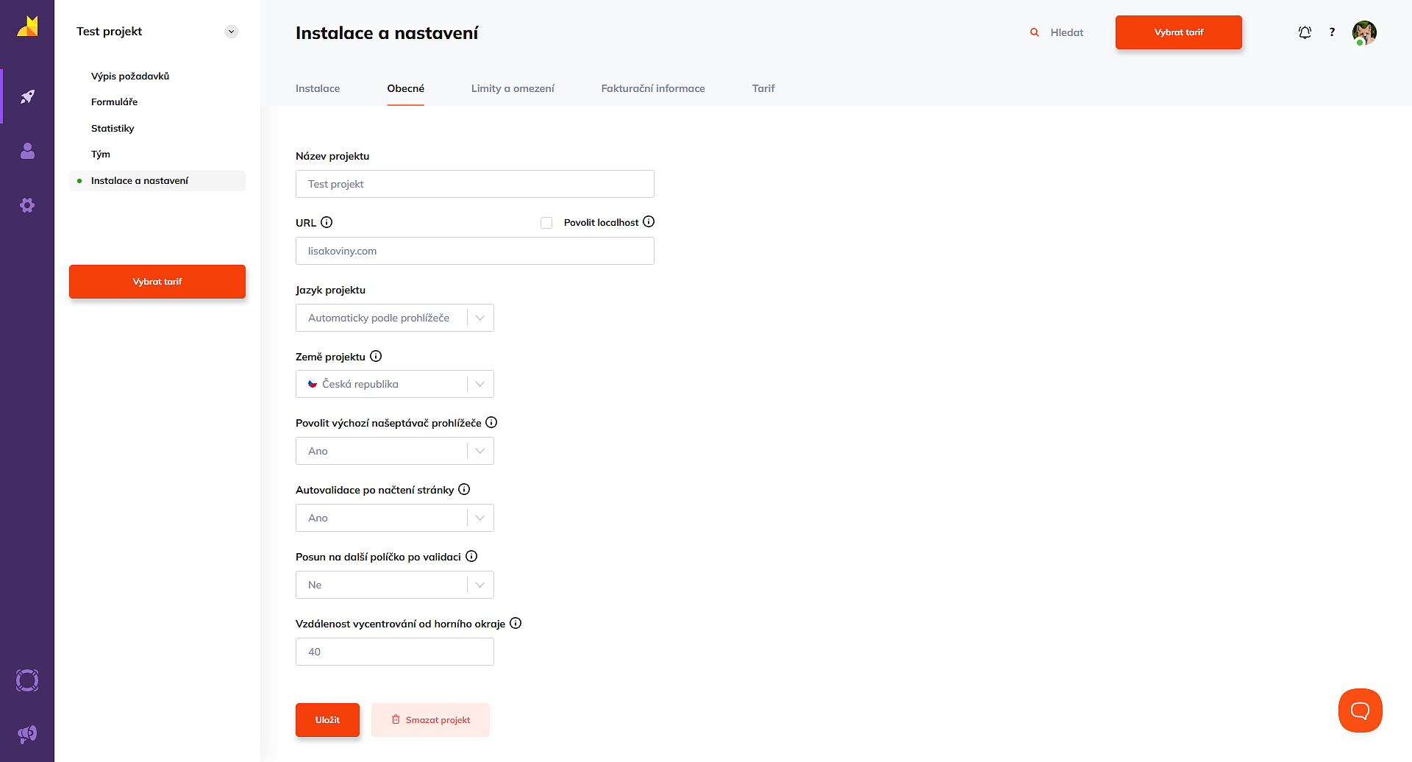Click the question mark help icon

(x=1332, y=32)
